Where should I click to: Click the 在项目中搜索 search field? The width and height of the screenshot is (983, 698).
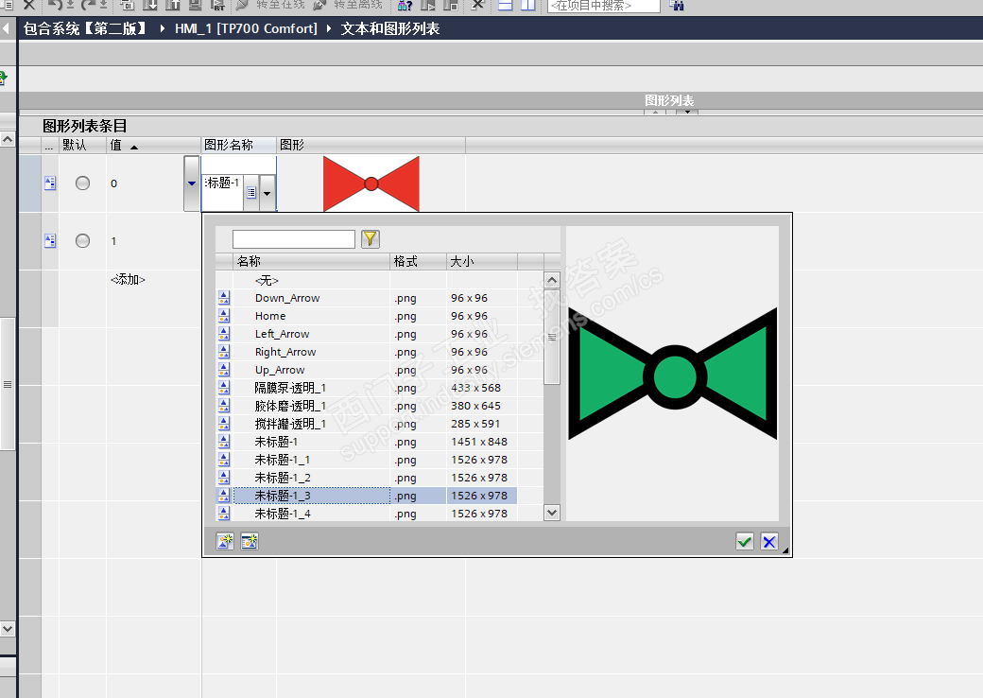click(x=604, y=6)
